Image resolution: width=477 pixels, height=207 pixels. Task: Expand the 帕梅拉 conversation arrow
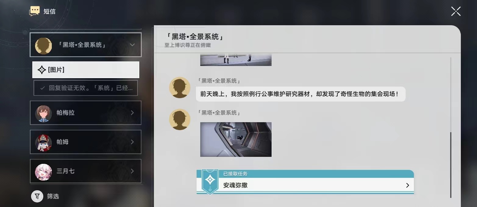coord(132,113)
